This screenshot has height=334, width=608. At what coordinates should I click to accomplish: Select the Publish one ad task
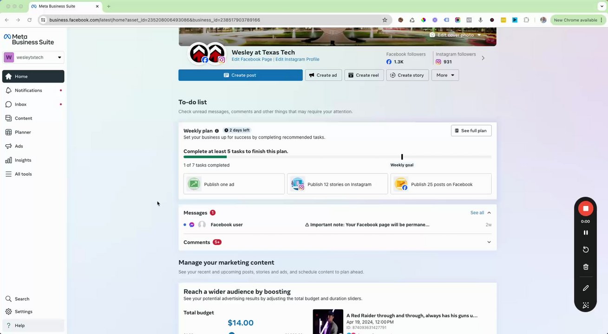point(234,184)
